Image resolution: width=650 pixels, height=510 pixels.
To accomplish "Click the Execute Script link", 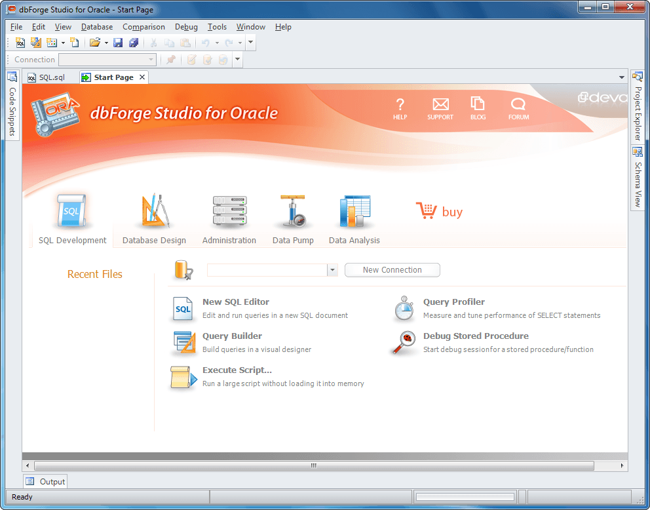I will pyautogui.click(x=237, y=370).
